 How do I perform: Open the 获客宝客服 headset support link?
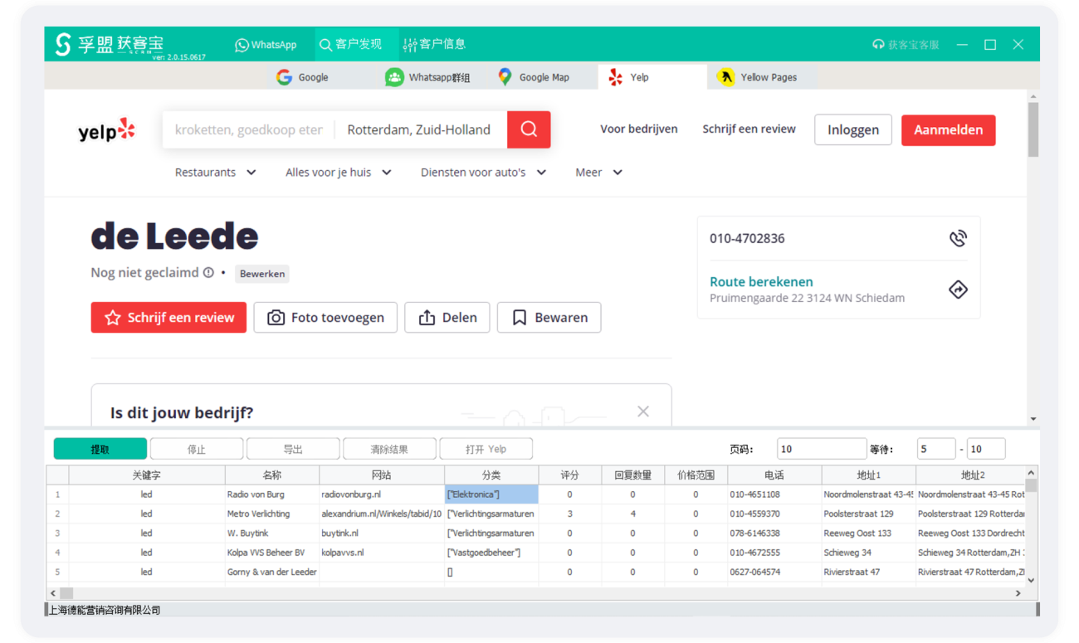point(906,45)
